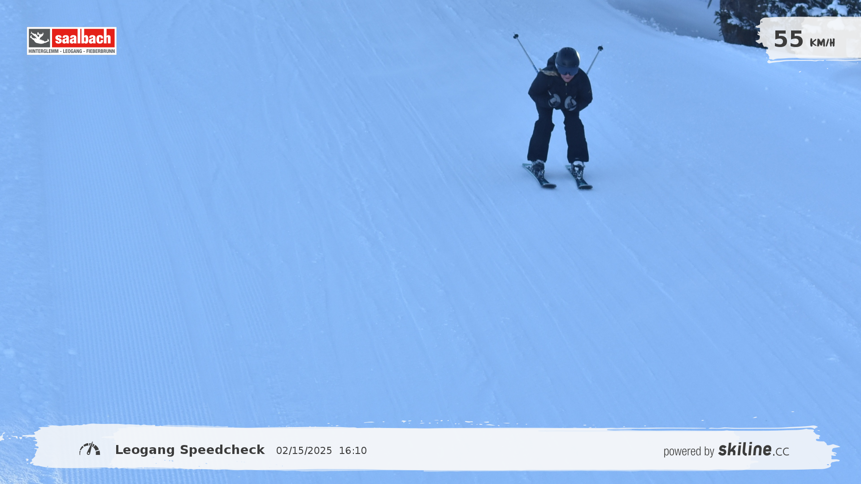Click the Leogang Speedcheck title

click(x=190, y=450)
